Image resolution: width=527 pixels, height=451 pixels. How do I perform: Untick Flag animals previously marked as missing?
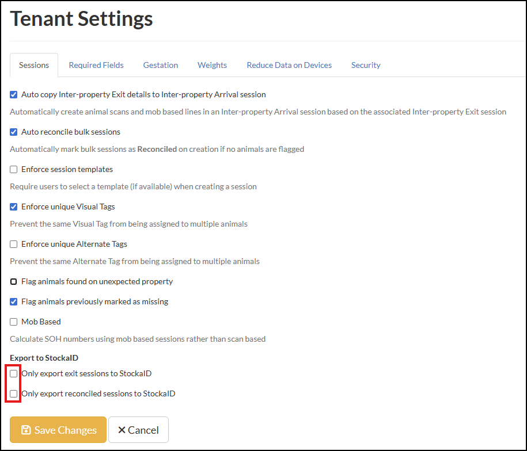point(14,301)
